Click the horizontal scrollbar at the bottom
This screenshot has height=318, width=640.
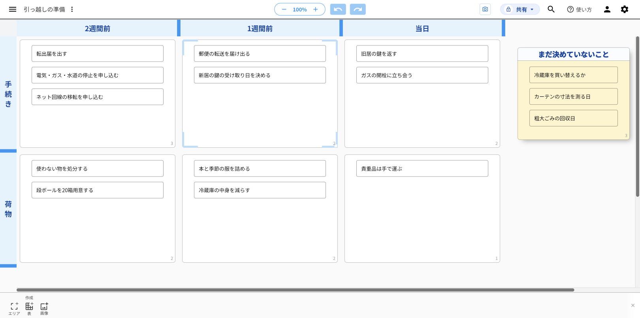point(295,290)
